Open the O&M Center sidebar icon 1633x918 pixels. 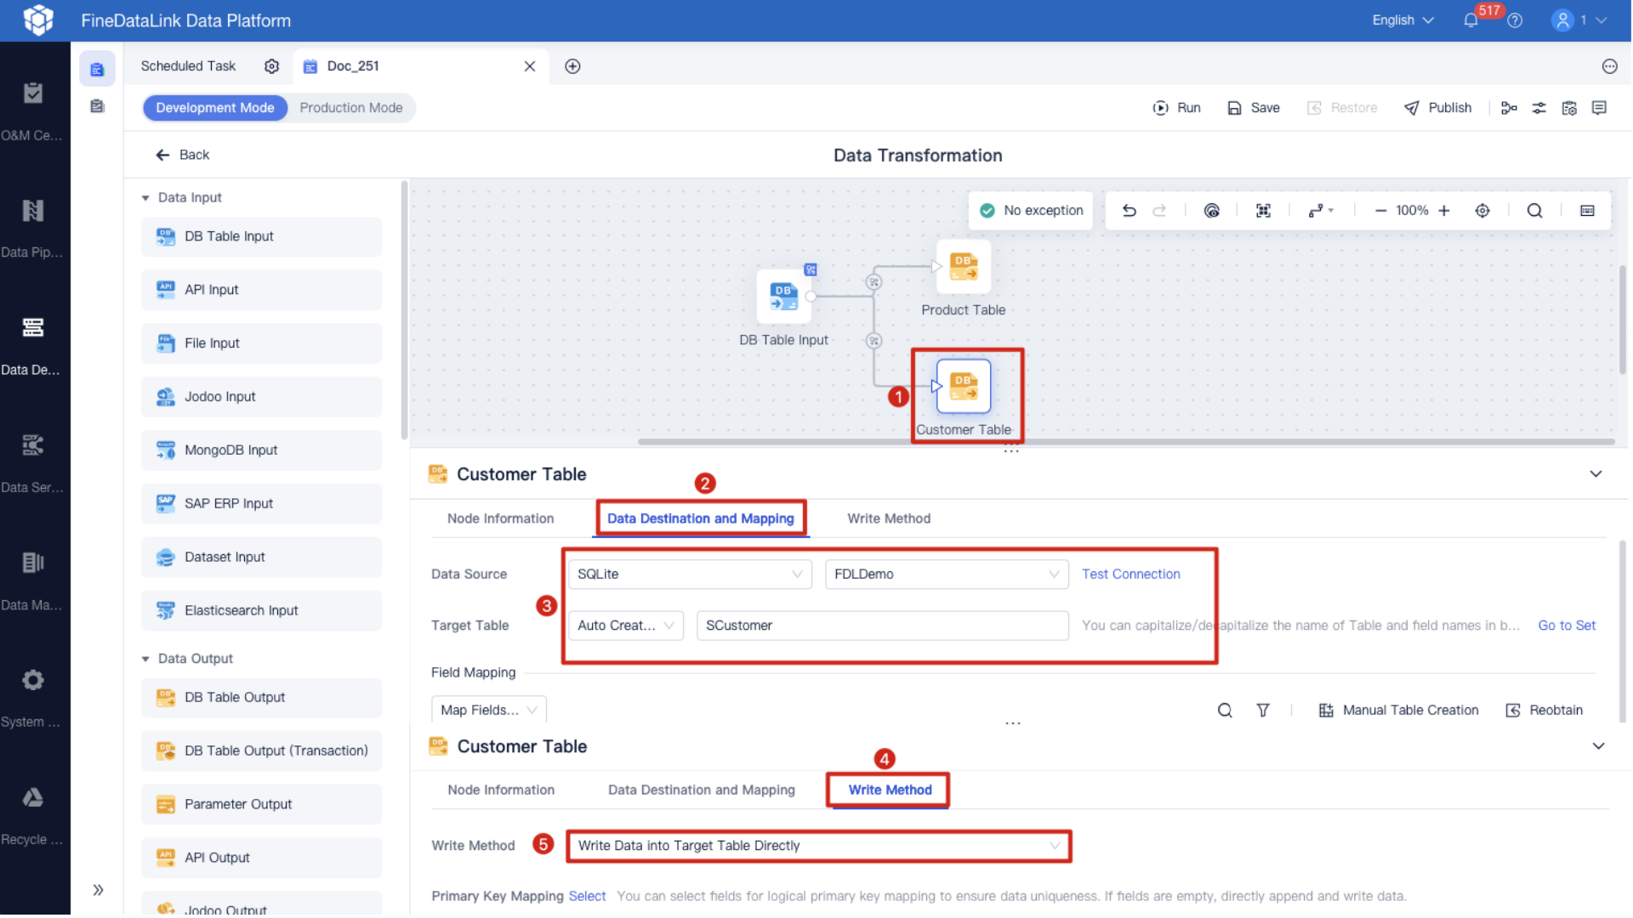click(32, 93)
